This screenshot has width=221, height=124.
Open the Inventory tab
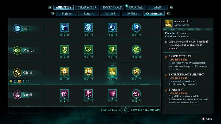[112, 7]
